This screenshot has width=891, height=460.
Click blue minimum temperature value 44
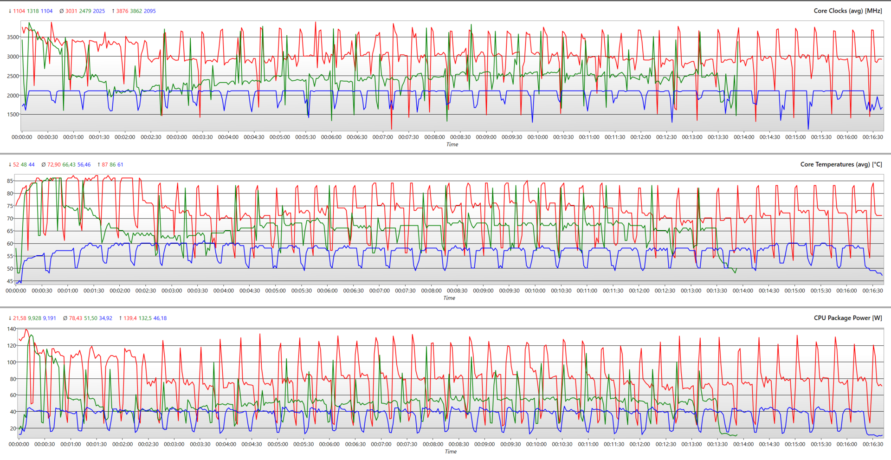point(32,165)
